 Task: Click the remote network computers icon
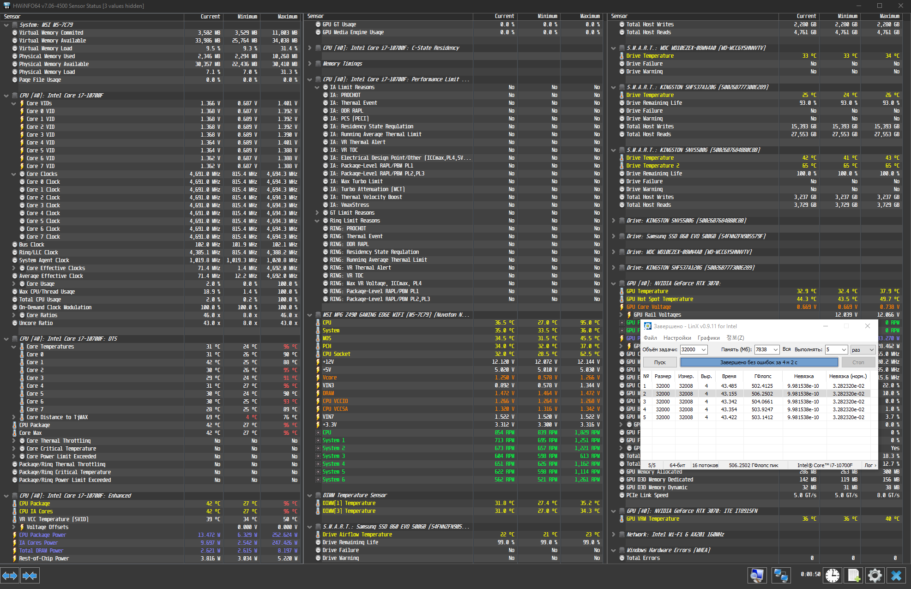tap(781, 576)
